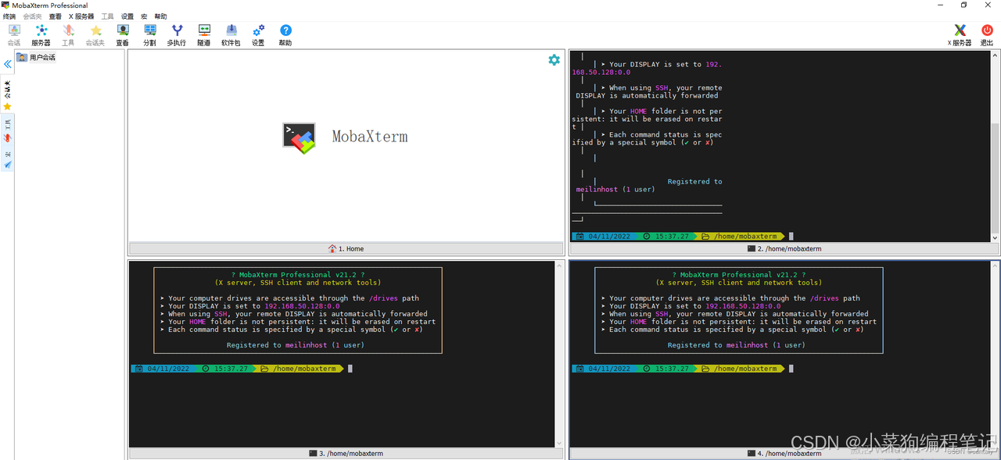Click the command prompt cursor in terminal 3
This screenshot has height=460, width=1001.
coord(350,369)
